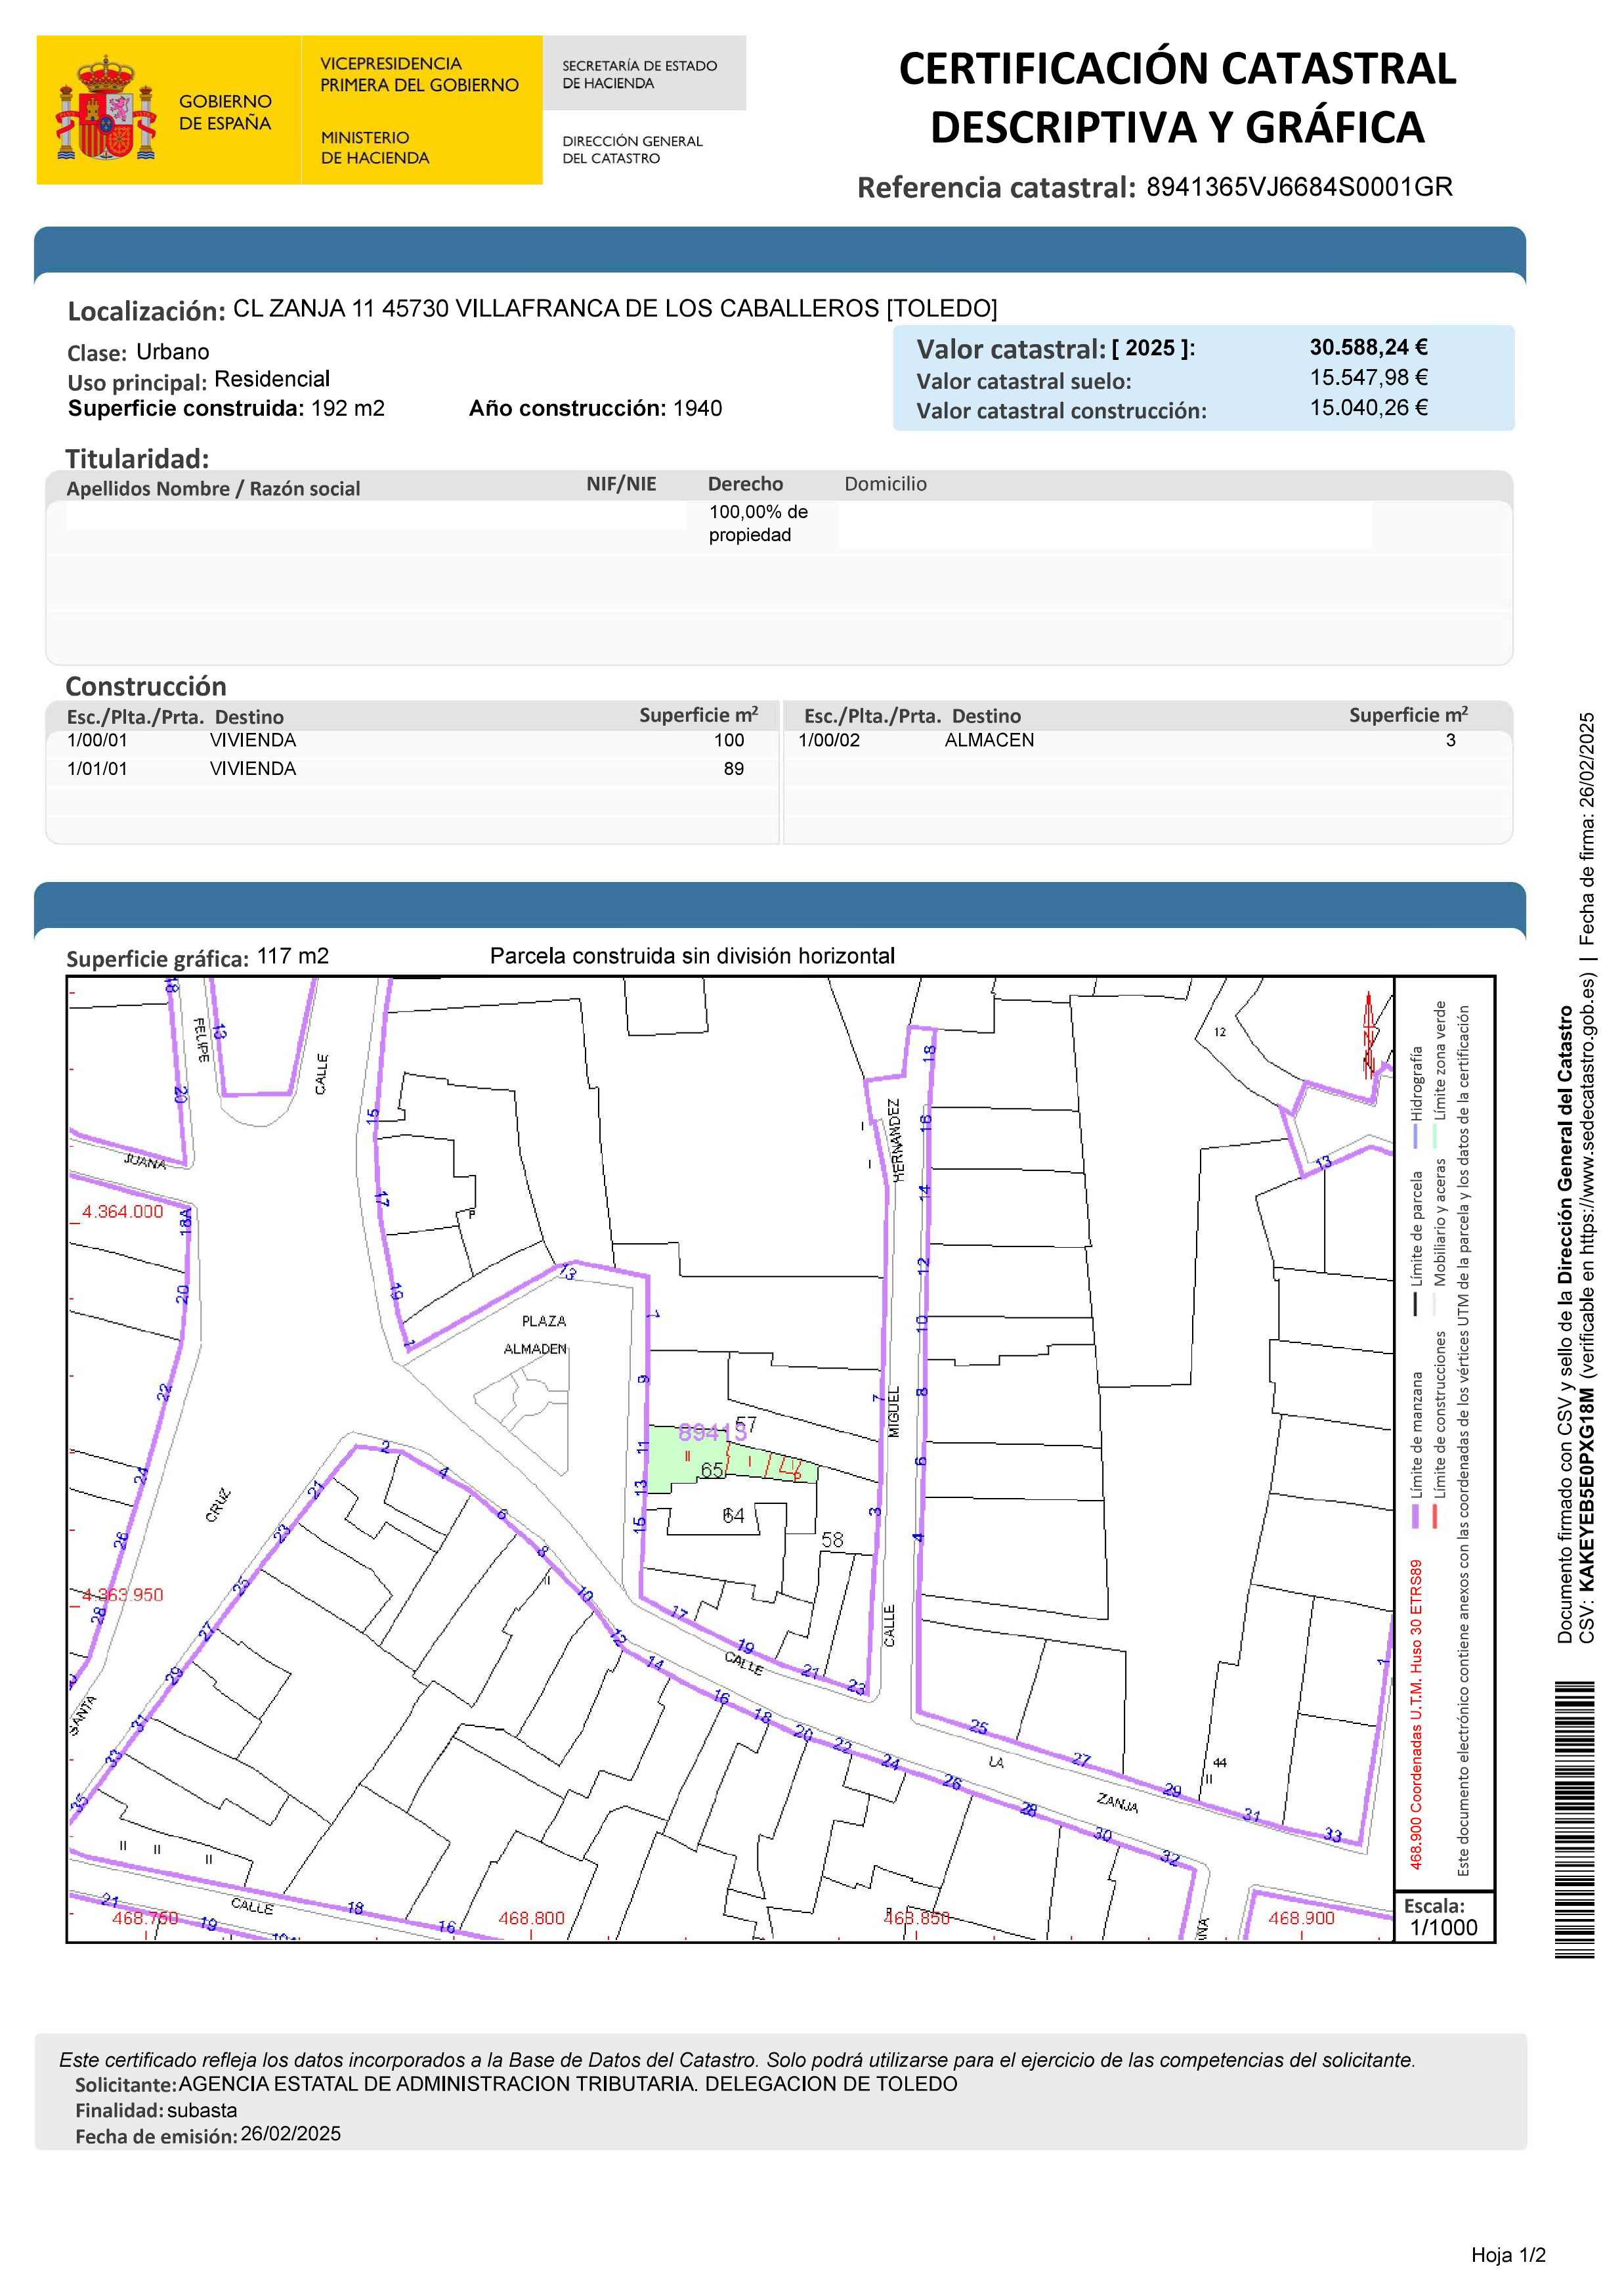Click the blue 'Hidrografía' legend line
Viewport: 1624px width, 2294px height.
(x=1416, y=1137)
